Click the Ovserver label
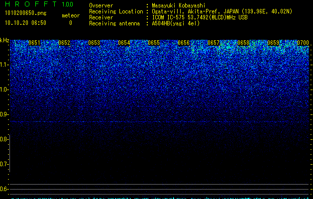Screen dimensions: 313x199 click(101, 5)
